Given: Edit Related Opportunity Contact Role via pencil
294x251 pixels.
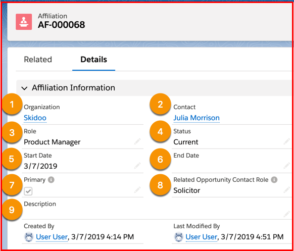Looking at the screenshot, I should coord(286,190).
